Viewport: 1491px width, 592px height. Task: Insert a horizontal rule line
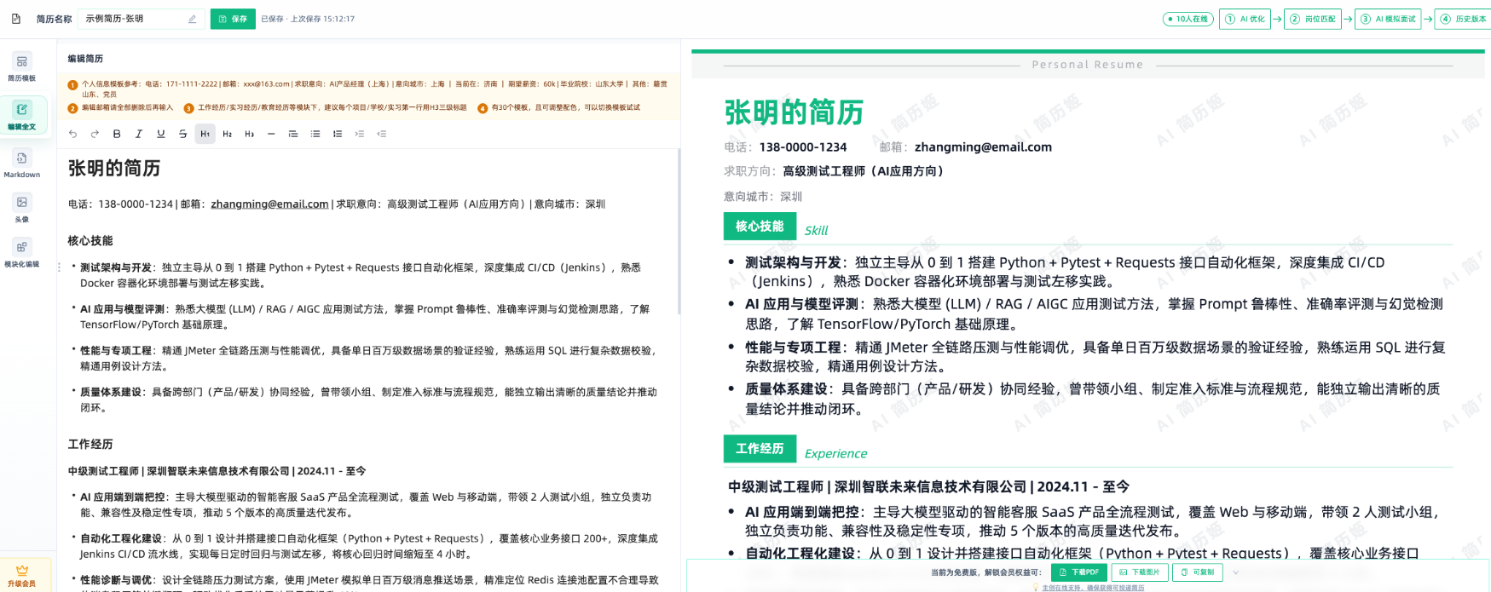[271, 134]
